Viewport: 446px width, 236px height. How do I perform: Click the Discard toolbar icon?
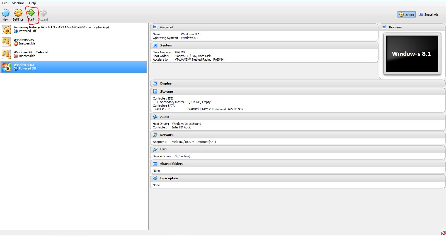43,13
